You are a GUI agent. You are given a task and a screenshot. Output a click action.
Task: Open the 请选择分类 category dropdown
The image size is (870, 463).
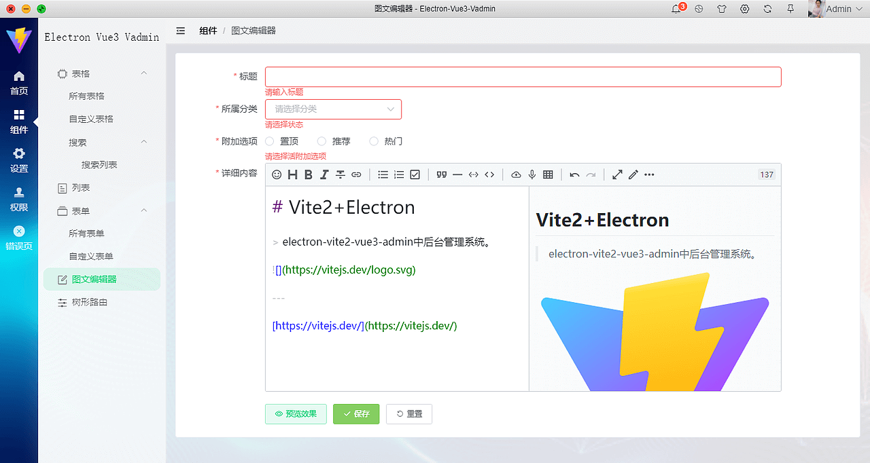333,109
